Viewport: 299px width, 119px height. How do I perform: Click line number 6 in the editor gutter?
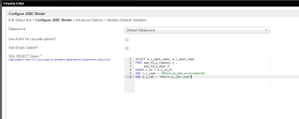point(130,77)
